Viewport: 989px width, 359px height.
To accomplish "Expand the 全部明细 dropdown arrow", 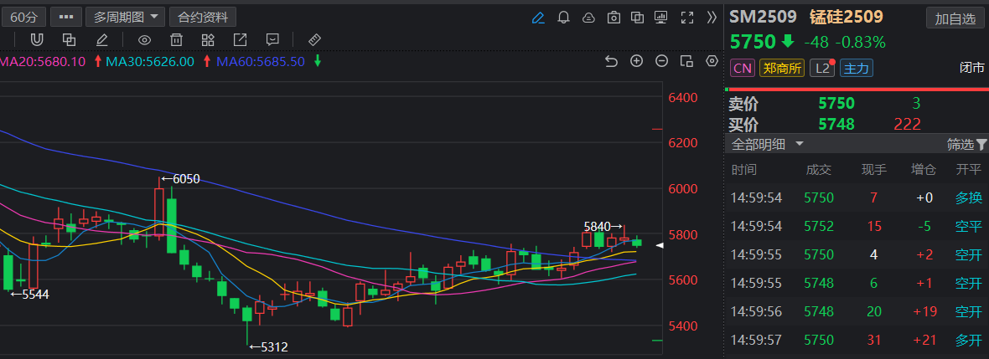I will (800, 144).
